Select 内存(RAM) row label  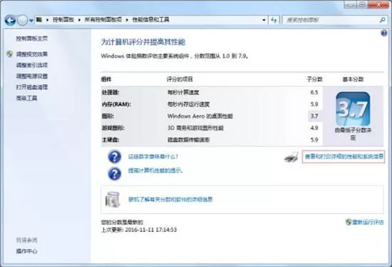116,104
